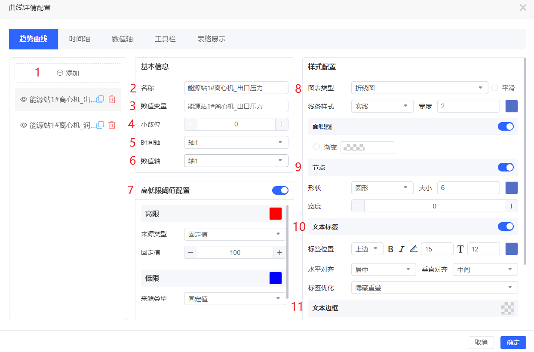Delete the 能源站1#离心机_润 curve entry
Screen dimensions: 534x352
click(x=112, y=125)
